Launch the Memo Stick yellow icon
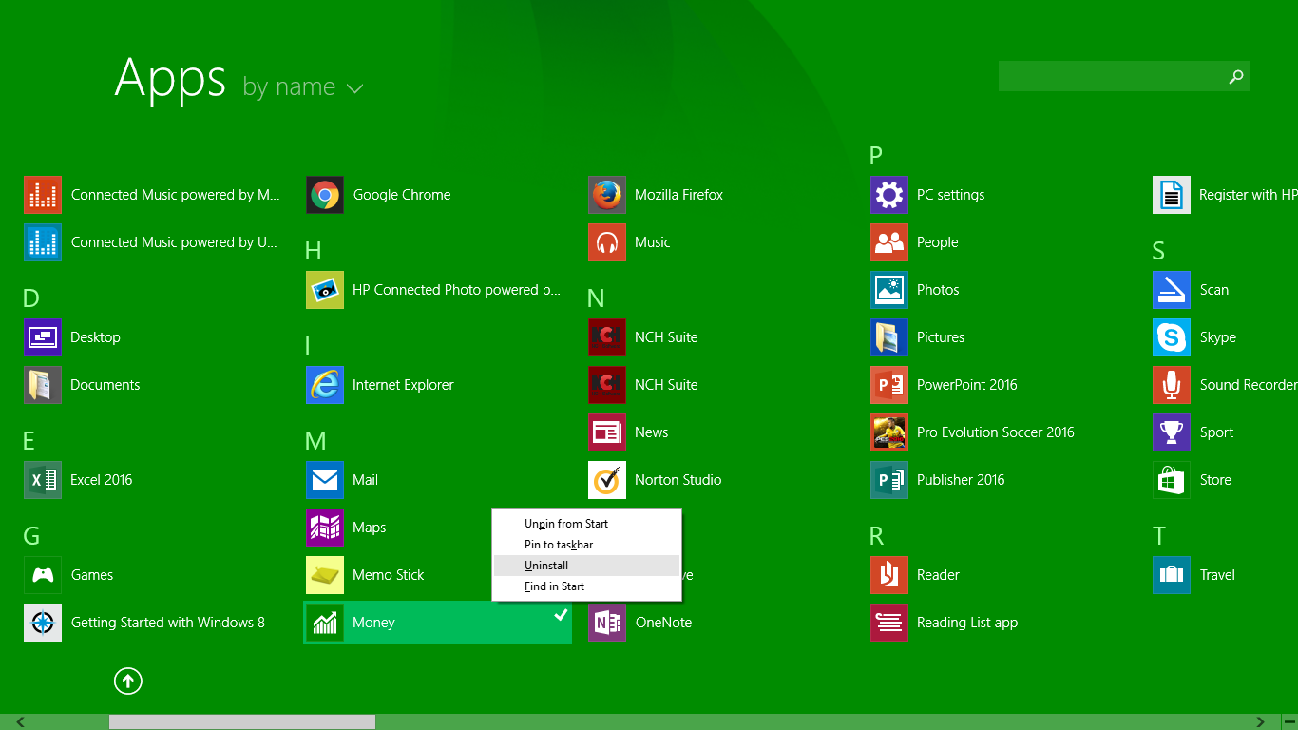1298x730 pixels. coord(325,575)
